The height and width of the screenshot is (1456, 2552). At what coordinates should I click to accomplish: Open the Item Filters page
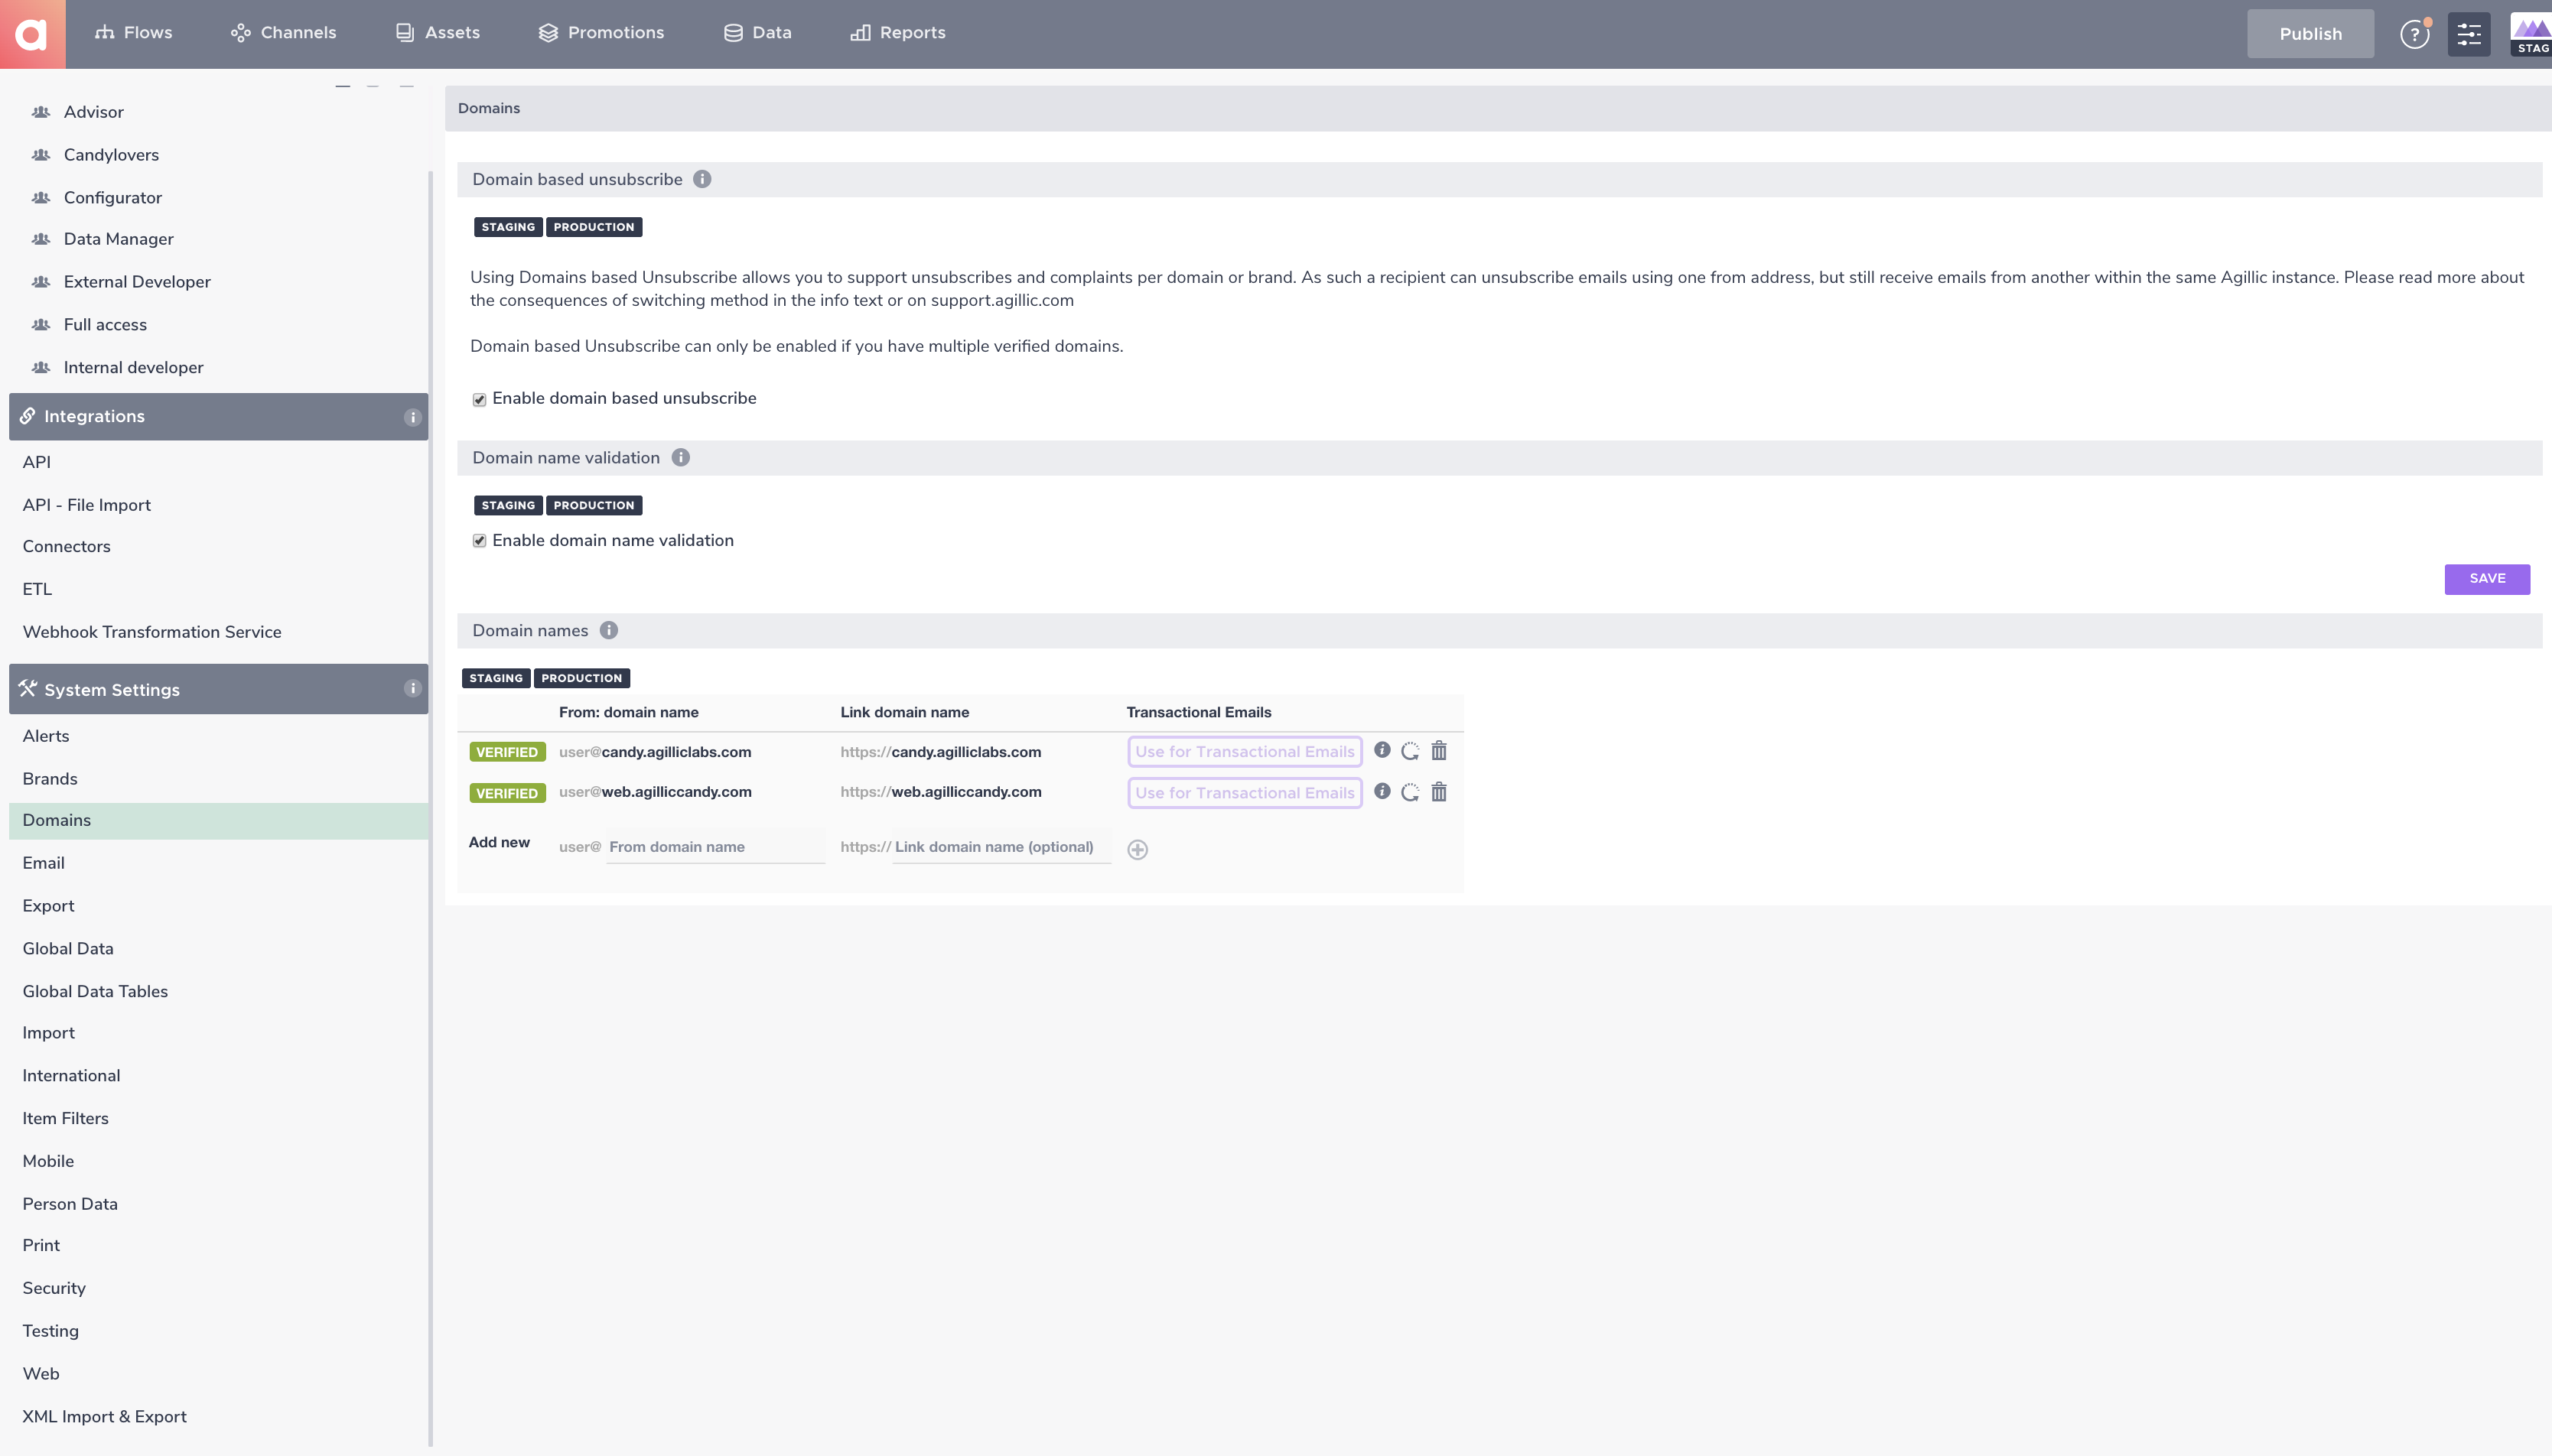coord(66,1119)
